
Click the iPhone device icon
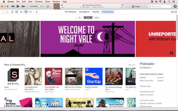(36, 12)
